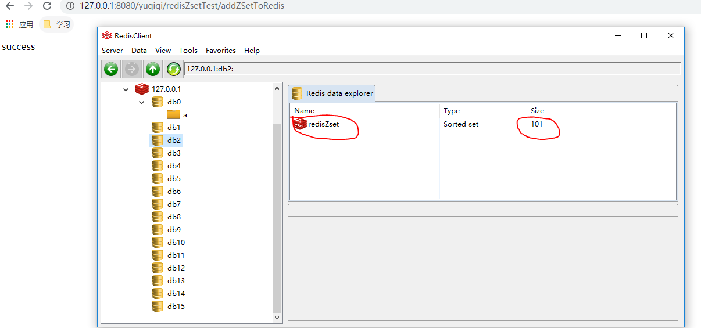
Task: Click the green Up arrow toolbar button
Action: click(153, 69)
